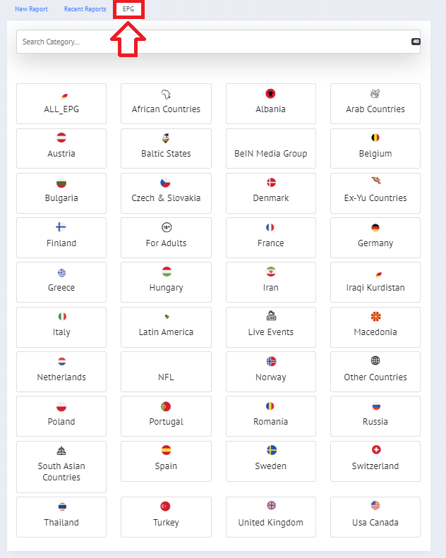This screenshot has width=446, height=558.
Task: Click the 18+ icon for For Adults
Action: point(166,228)
